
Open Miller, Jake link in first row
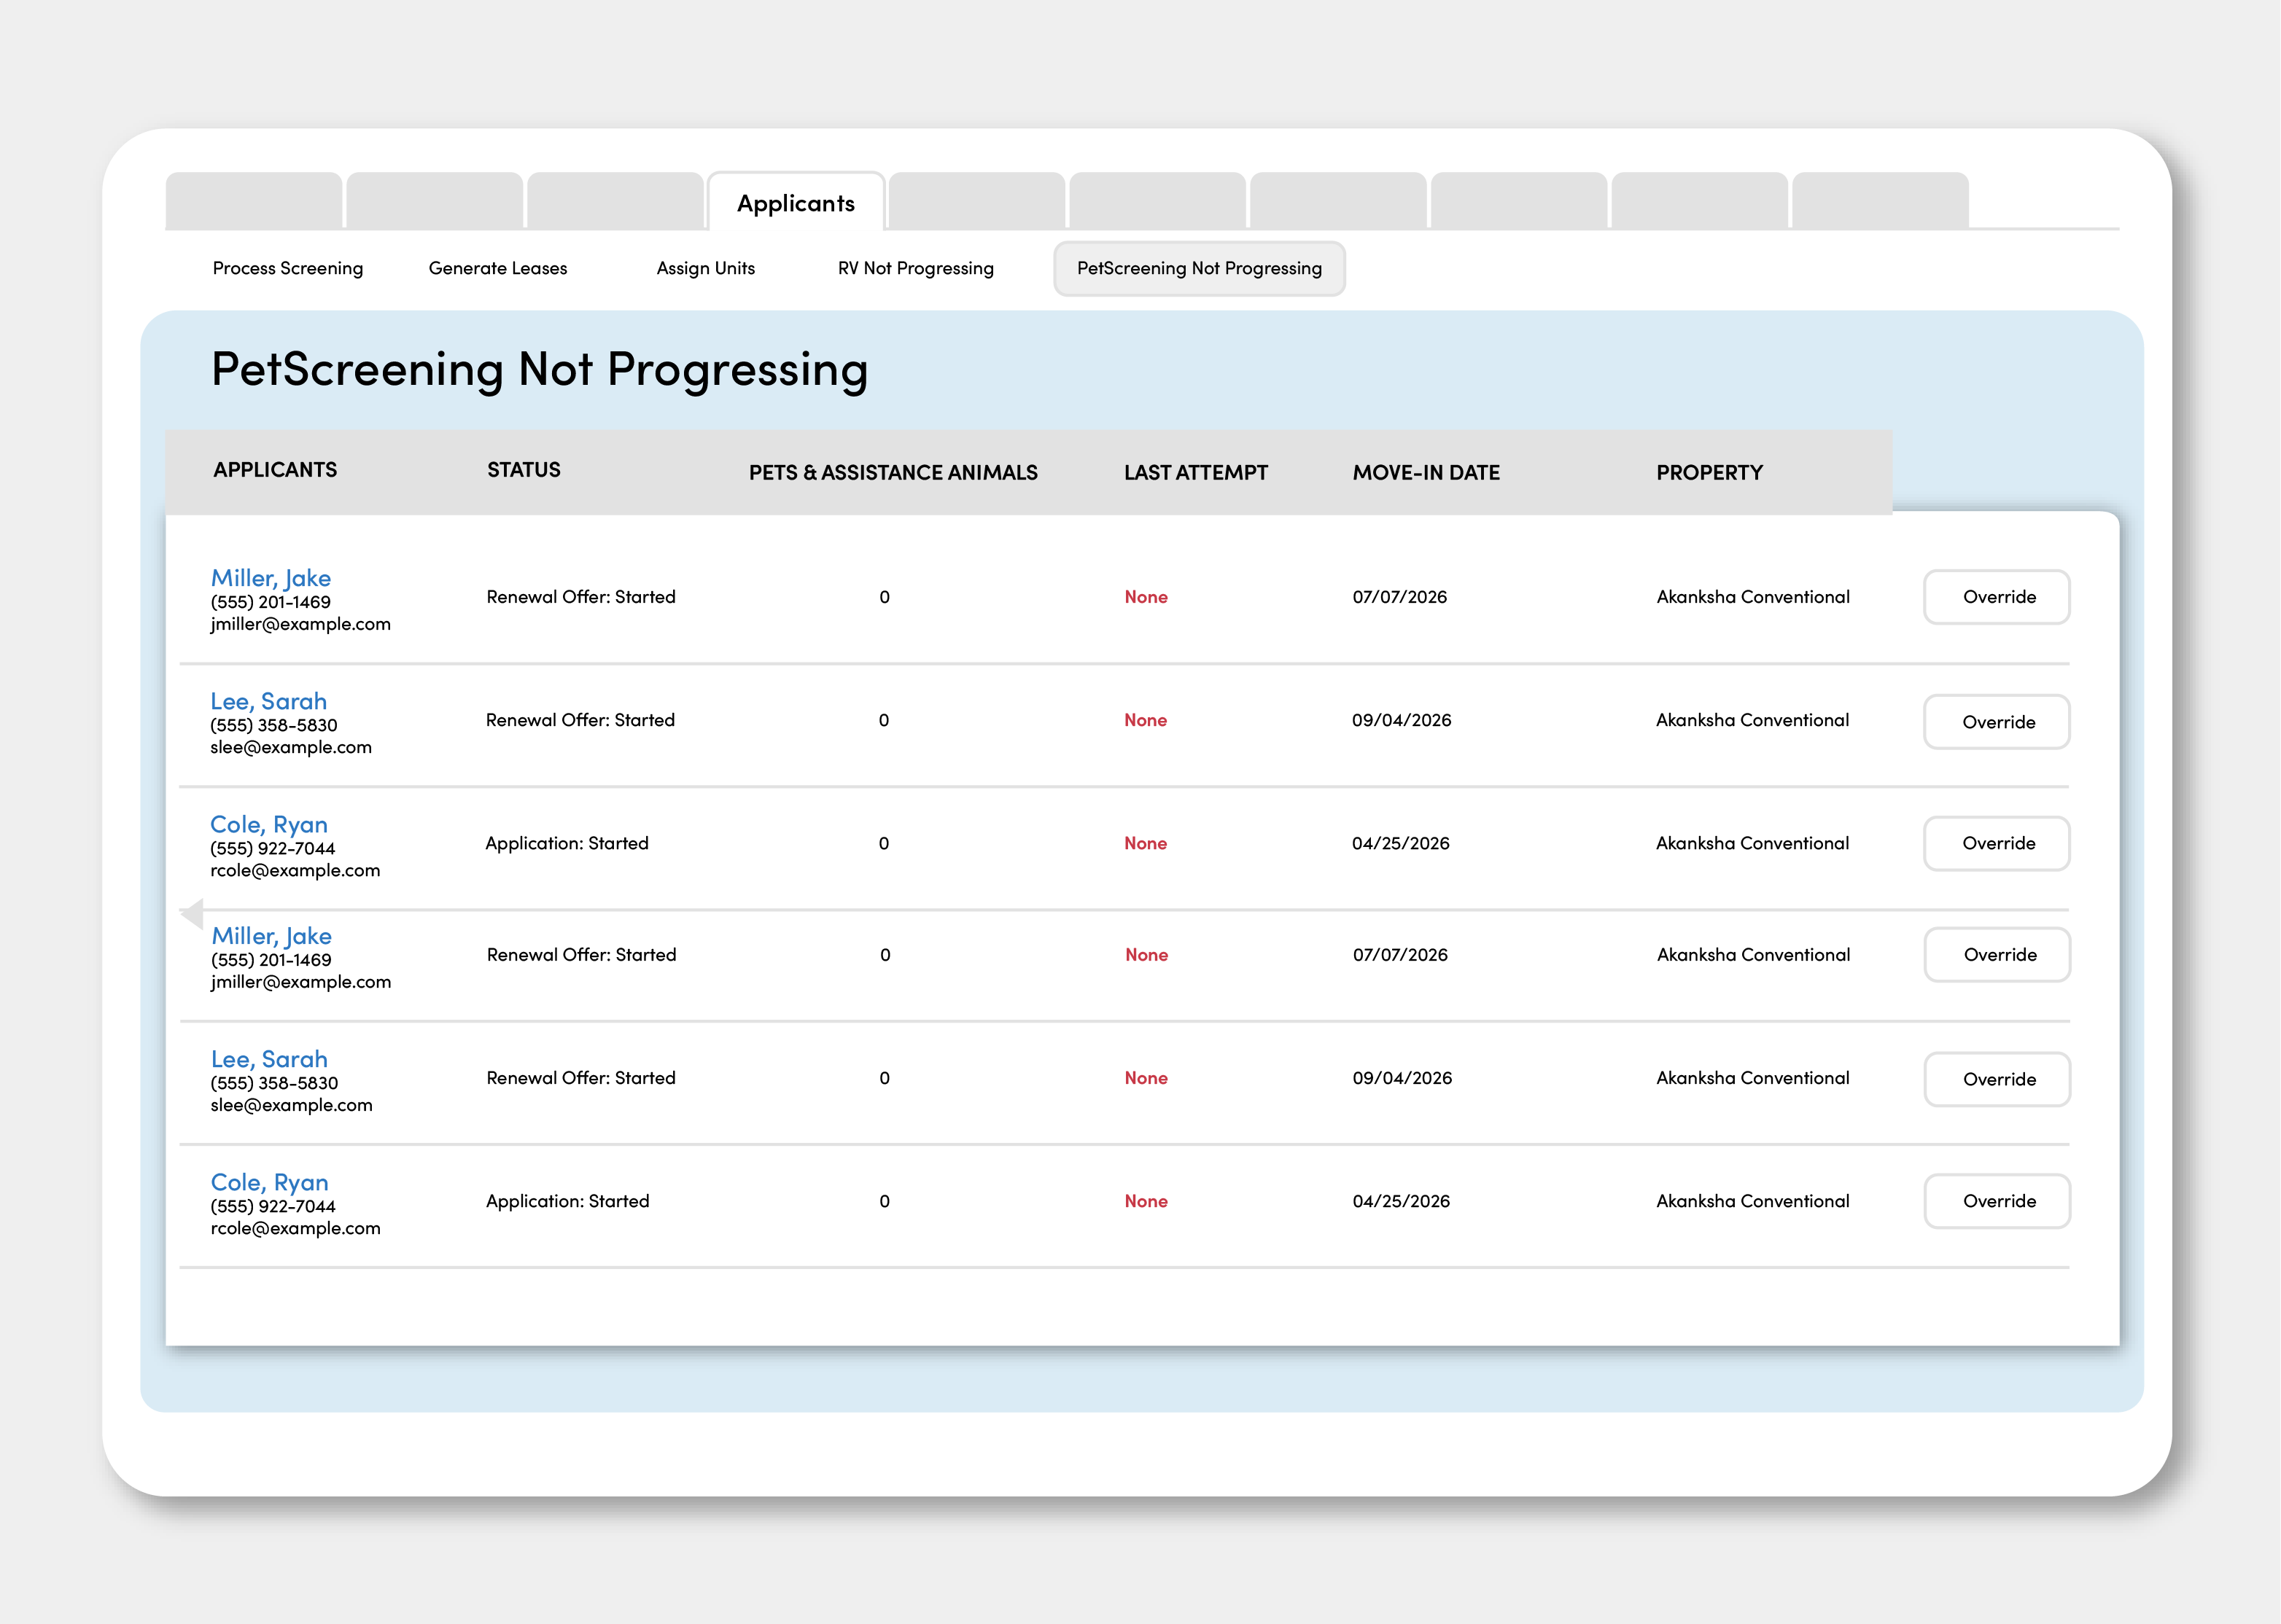[x=270, y=578]
